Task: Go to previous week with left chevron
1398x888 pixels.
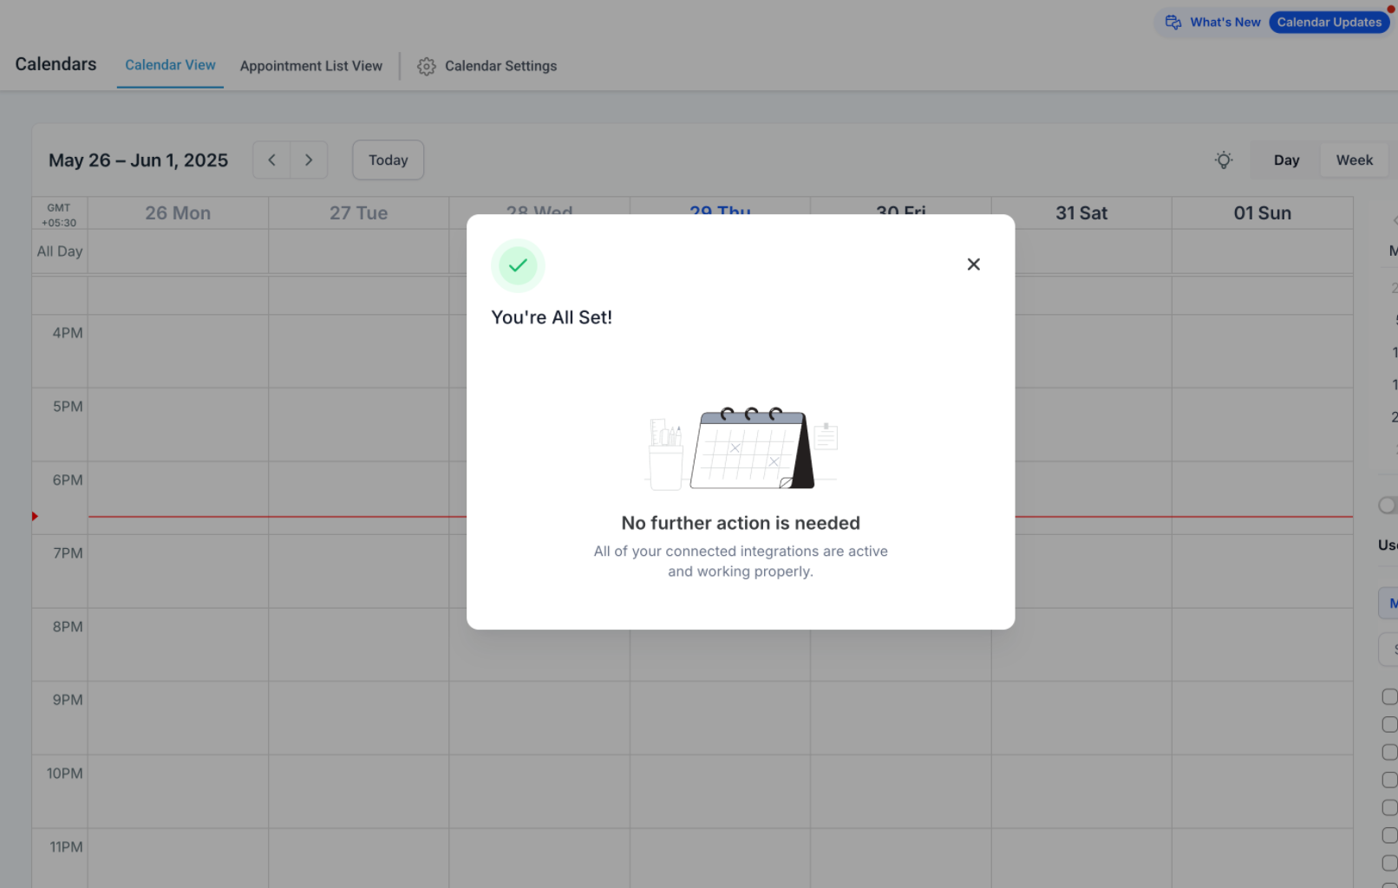Action: point(271,160)
